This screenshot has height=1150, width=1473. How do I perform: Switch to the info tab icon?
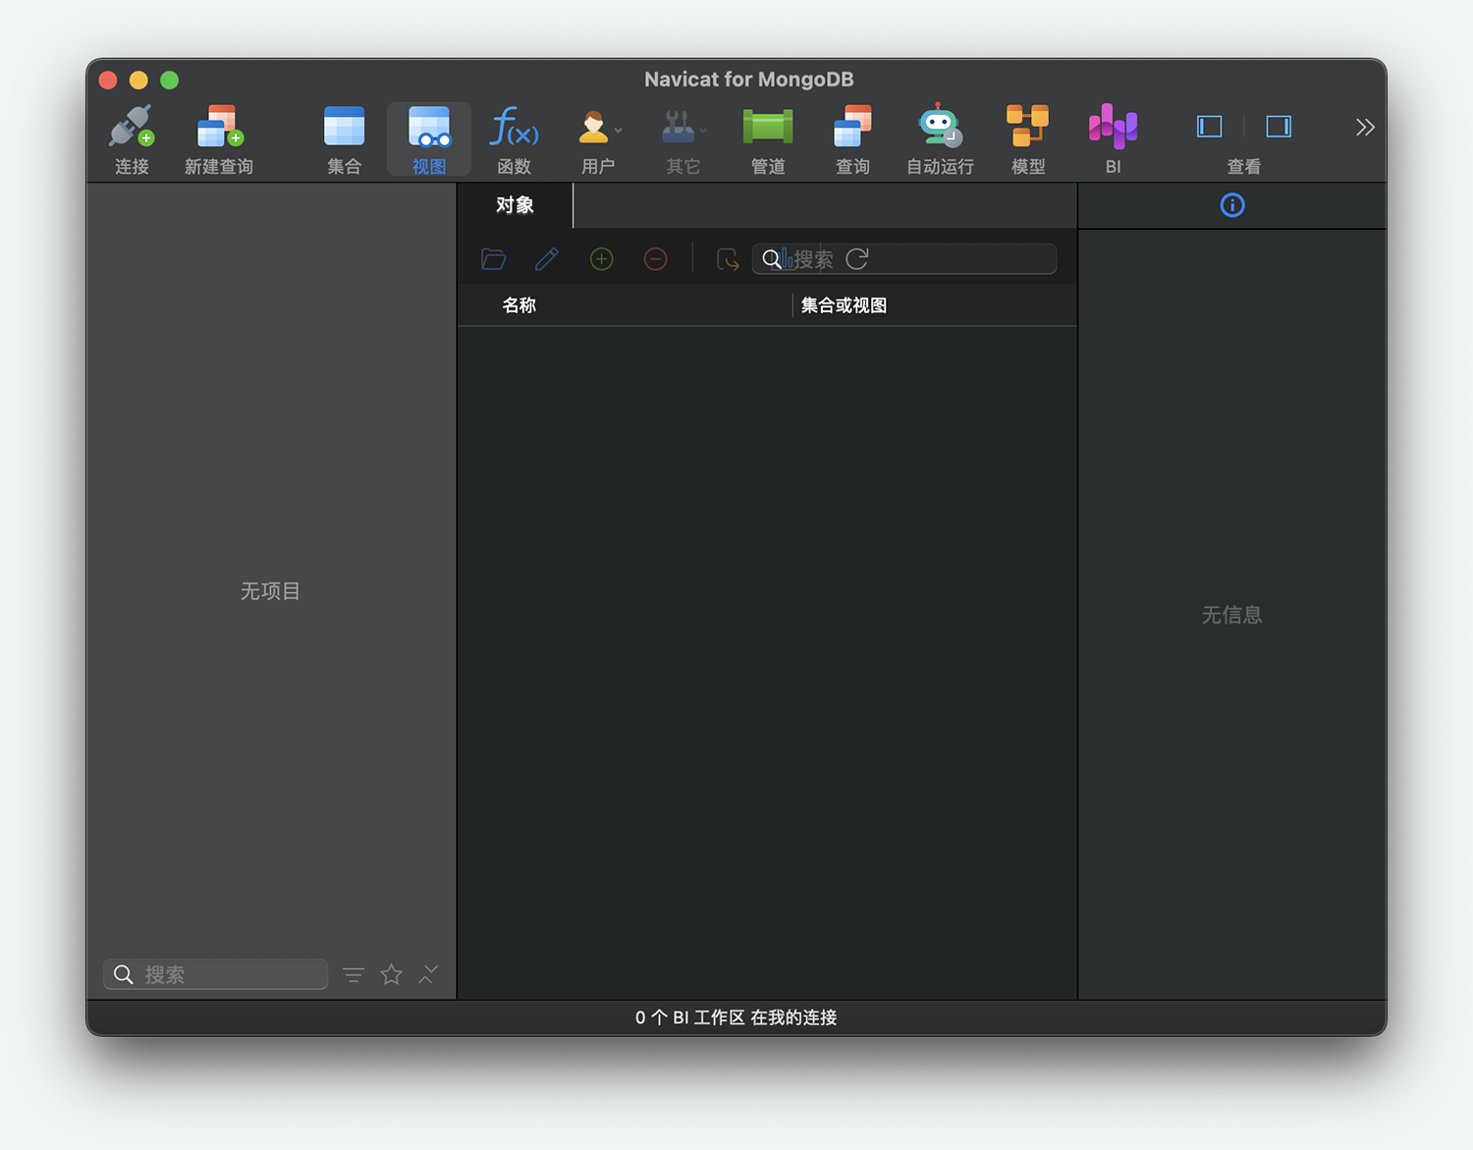point(1231,205)
